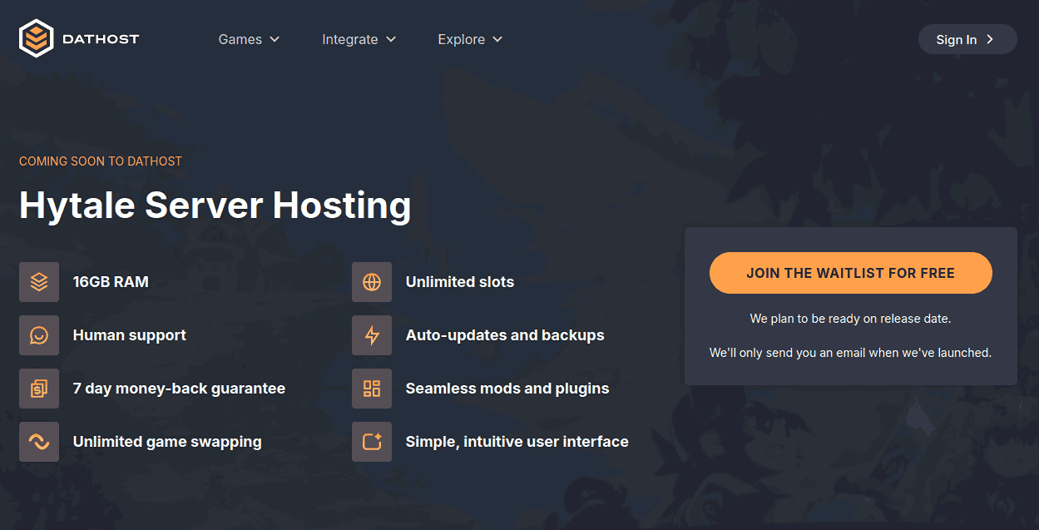Select the Human support chat icon
1039x530 pixels.
pyautogui.click(x=38, y=335)
